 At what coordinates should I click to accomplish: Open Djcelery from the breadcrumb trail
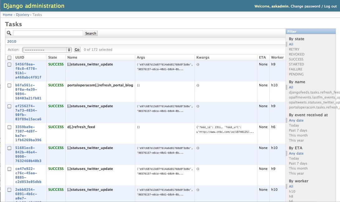point(22,14)
